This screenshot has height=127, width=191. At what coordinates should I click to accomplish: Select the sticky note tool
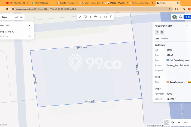(x=85, y=17)
